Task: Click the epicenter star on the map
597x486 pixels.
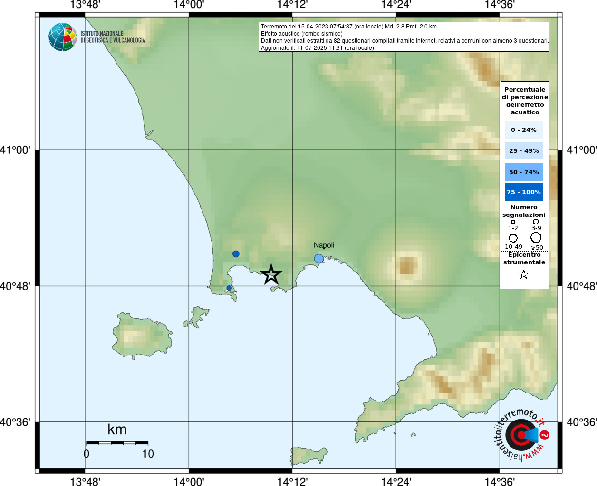Action: click(271, 274)
